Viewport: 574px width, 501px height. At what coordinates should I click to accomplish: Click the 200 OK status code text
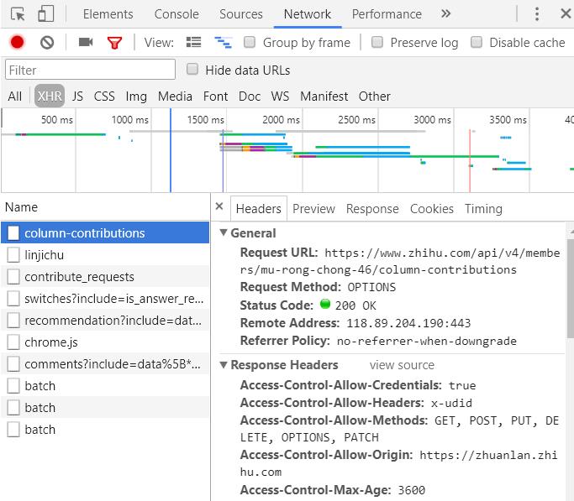[355, 305]
